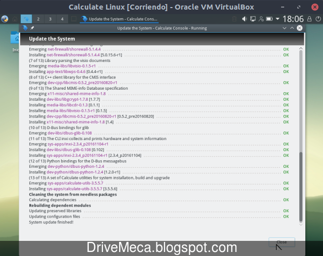Click '(7 of 13) Library parsing the visio documents'
Image resolution: width=323 pixels, height=256 pixels.
(70, 60)
